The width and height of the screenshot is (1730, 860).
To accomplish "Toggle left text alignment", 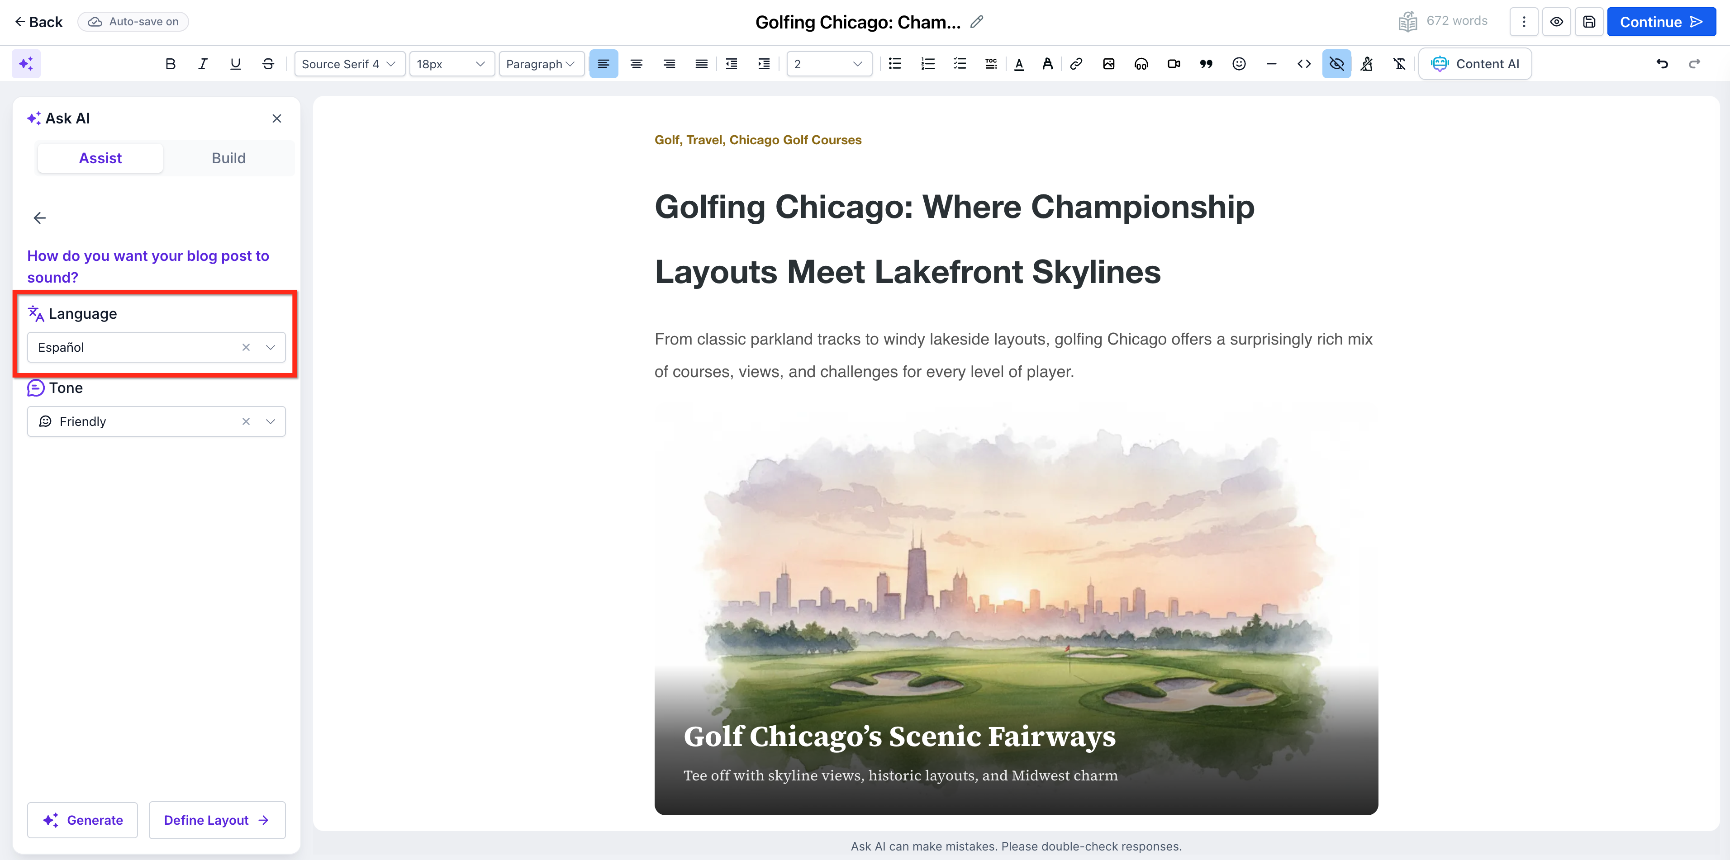I will [603, 64].
